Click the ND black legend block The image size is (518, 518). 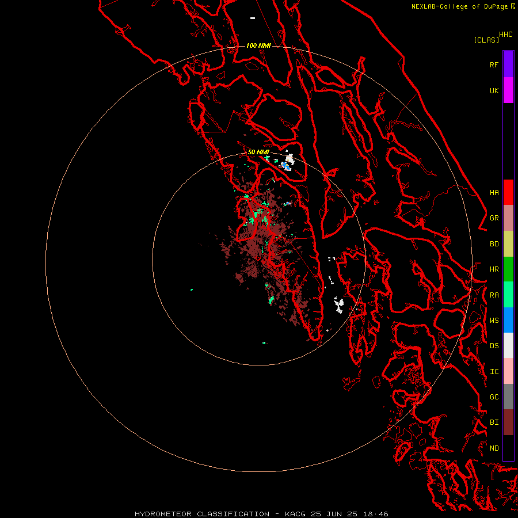click(508, 448)
